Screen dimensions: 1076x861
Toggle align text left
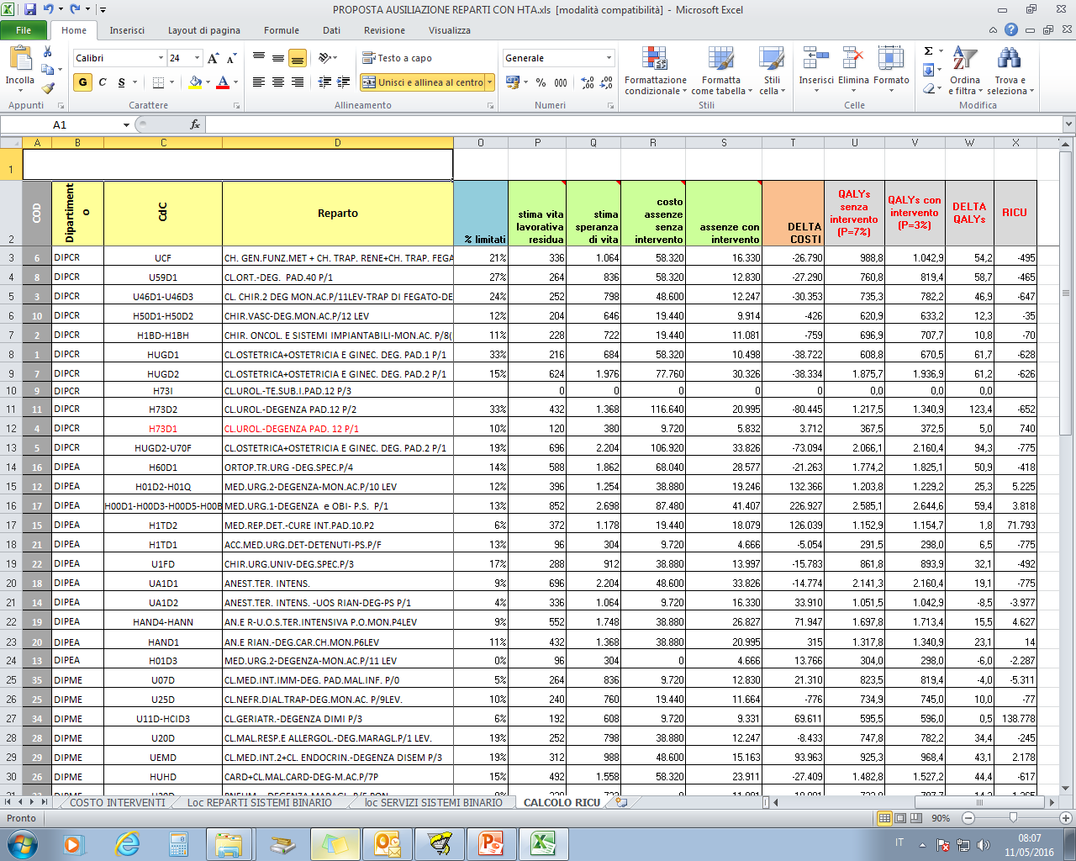[259, 82]
